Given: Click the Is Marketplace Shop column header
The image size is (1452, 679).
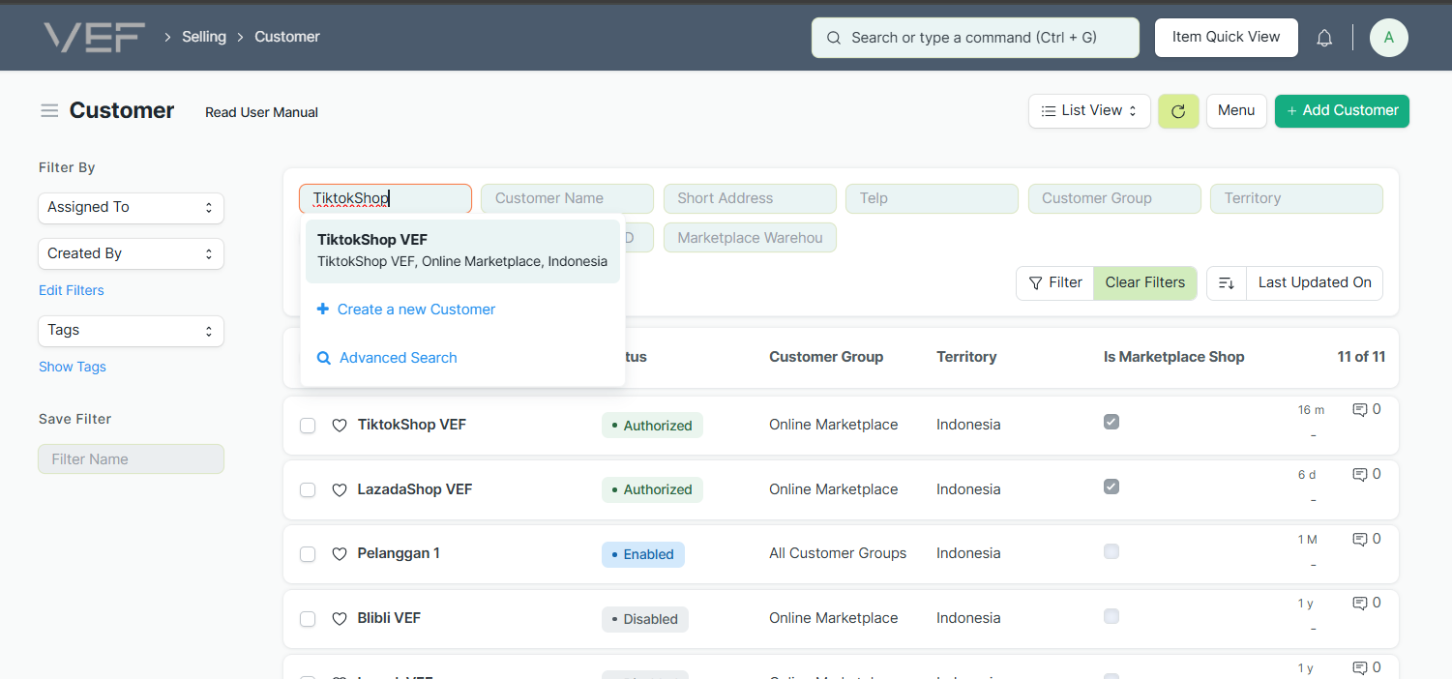Looking at the screenshot, I should [x=1173, y=357].
